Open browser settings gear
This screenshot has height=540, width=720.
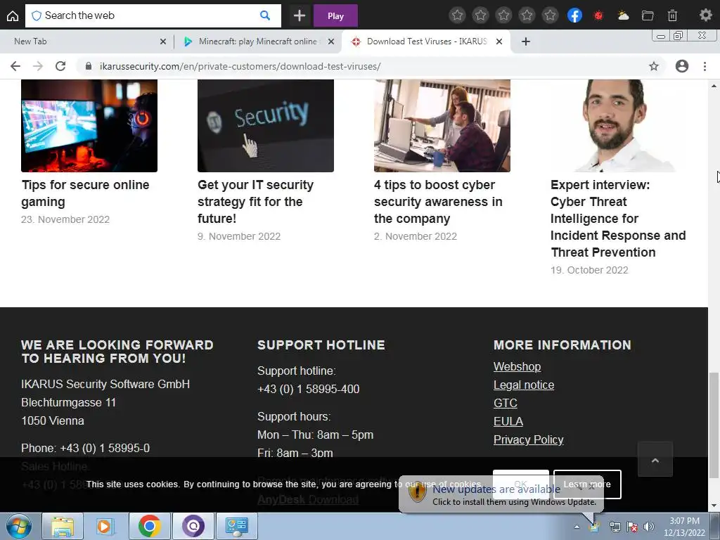pos(705,15)
